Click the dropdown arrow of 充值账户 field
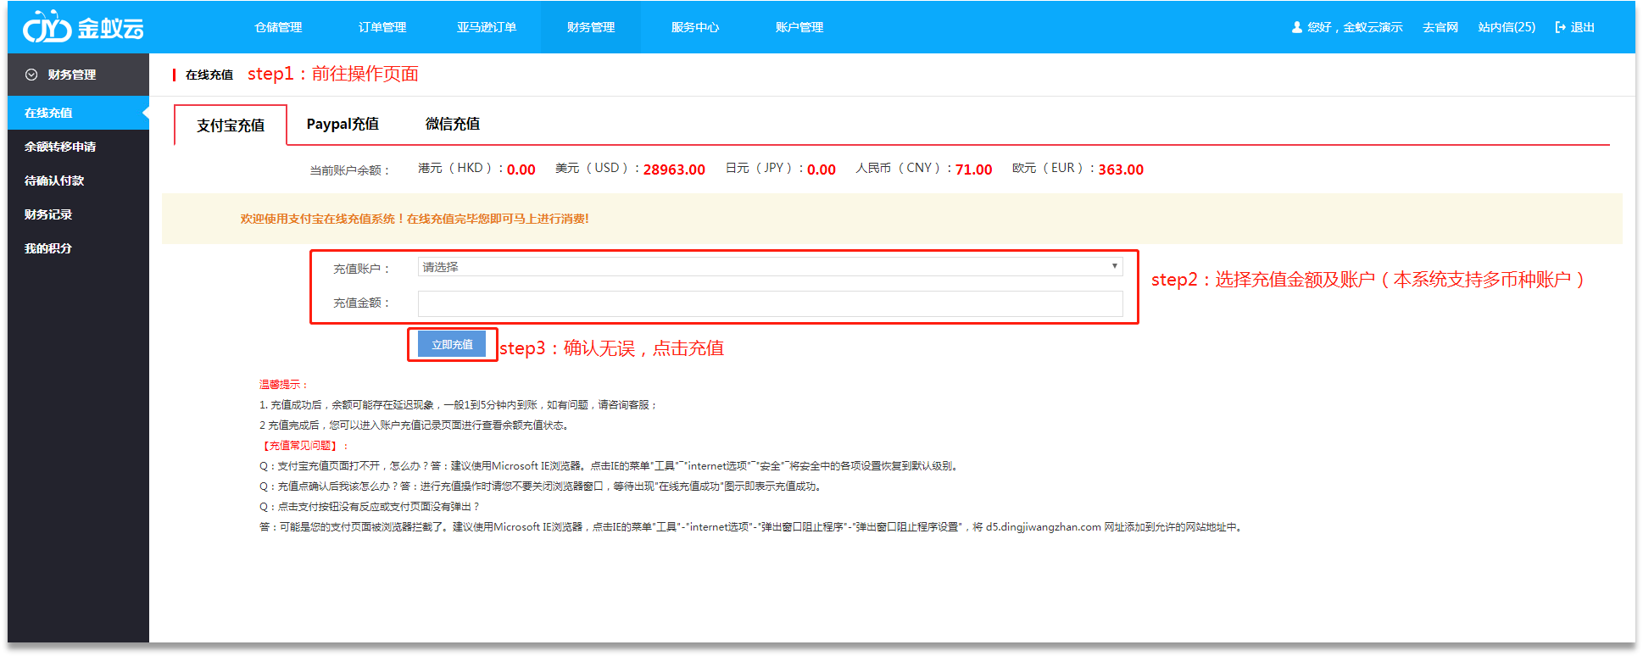 click(x=1114, y=266)
